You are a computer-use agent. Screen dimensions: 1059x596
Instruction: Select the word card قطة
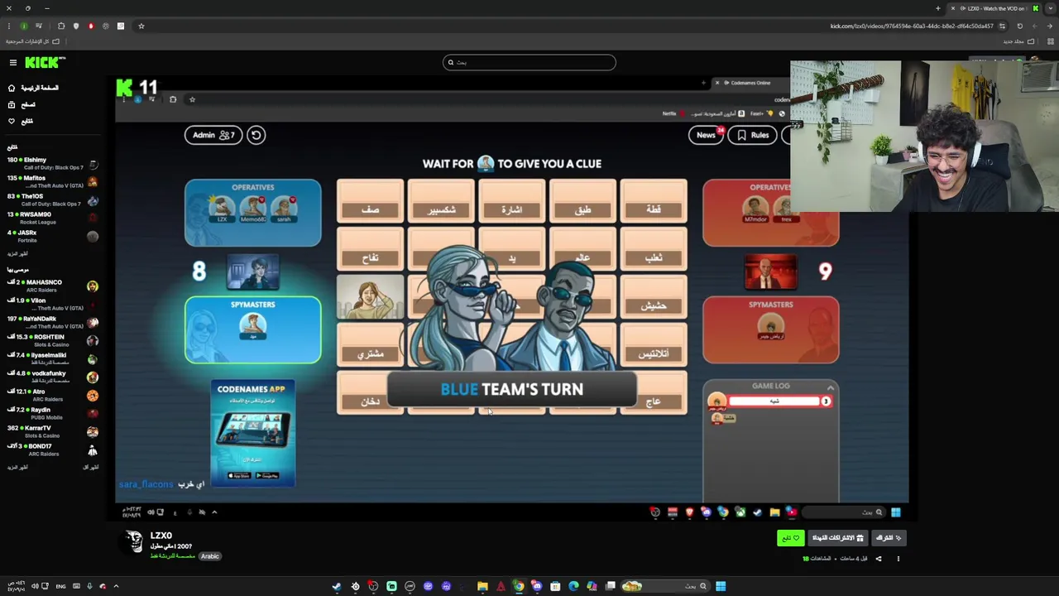point(653,202)
